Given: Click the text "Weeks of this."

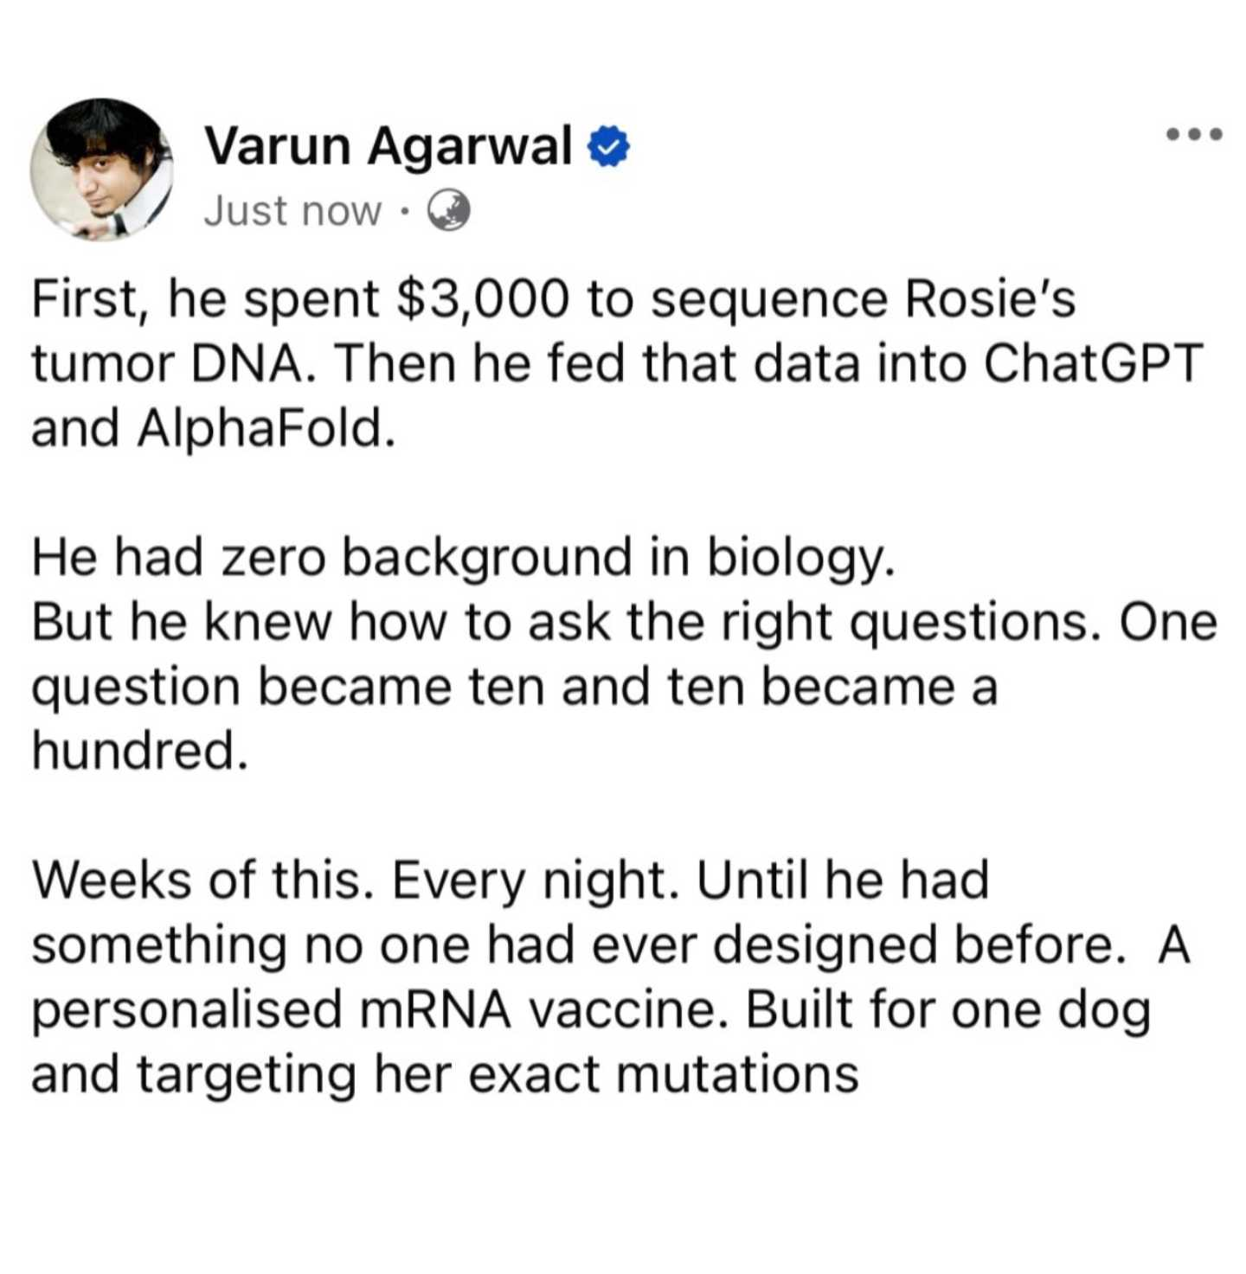Looking at the screenshot, I should click(x=196, y=880).
